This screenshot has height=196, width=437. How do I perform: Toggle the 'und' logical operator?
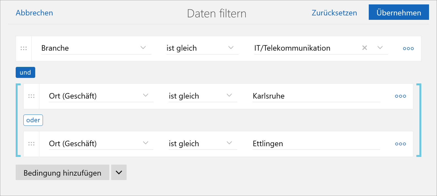coord(25,72)
